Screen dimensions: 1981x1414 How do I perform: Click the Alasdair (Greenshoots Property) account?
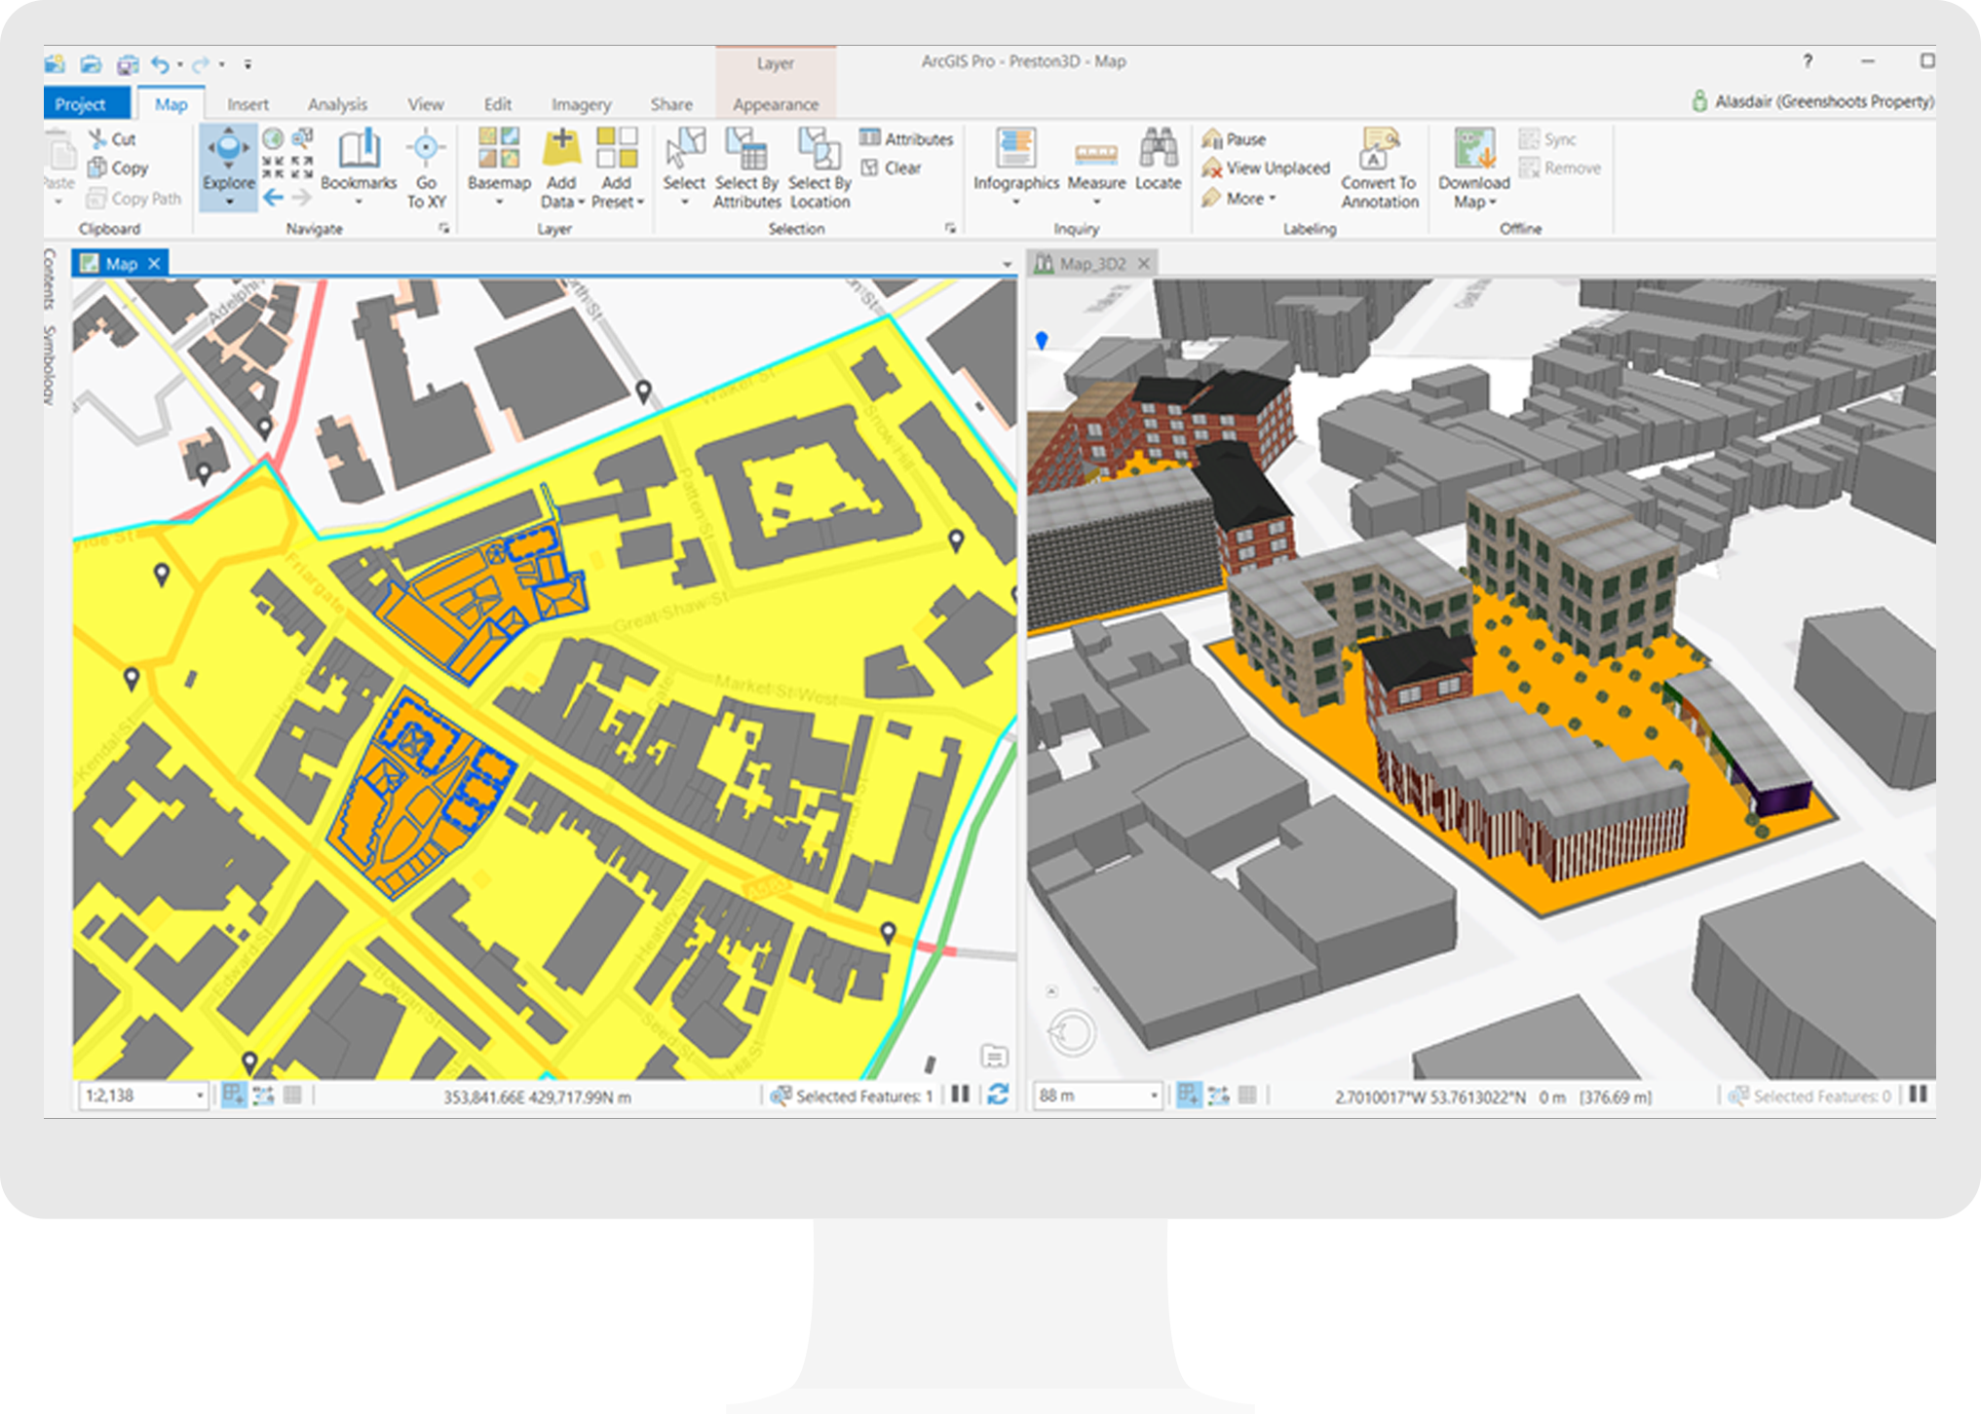[x=1812, y=101]
